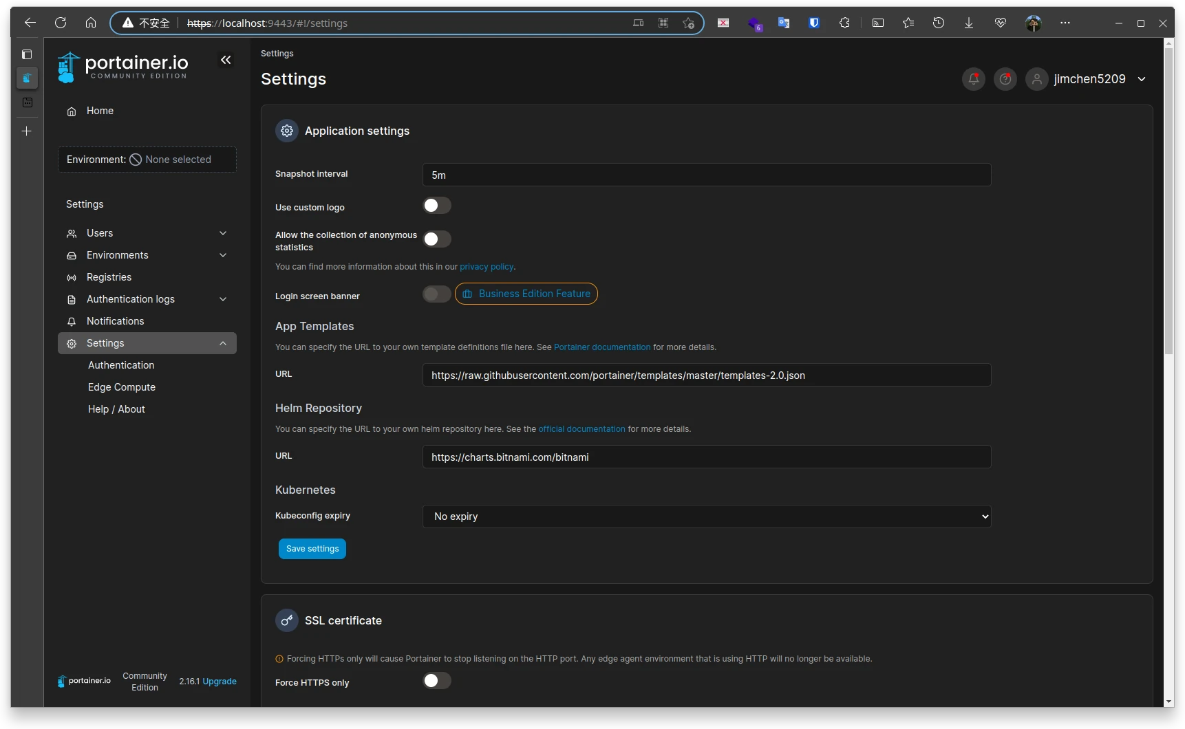Image resolution: width=1185 pixels, height=729 pixels.
Task: Click the help question mark icon
Action: point(1005,79)
